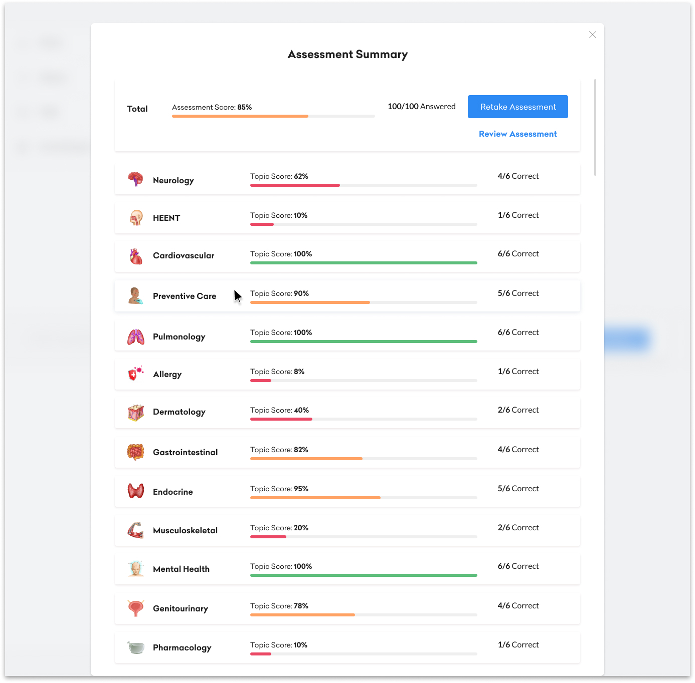Screen dimensions: 695x683
Task: Click the Gastrointestinal intestines icon
Action: pyautogui.click(x=135, y=452)
